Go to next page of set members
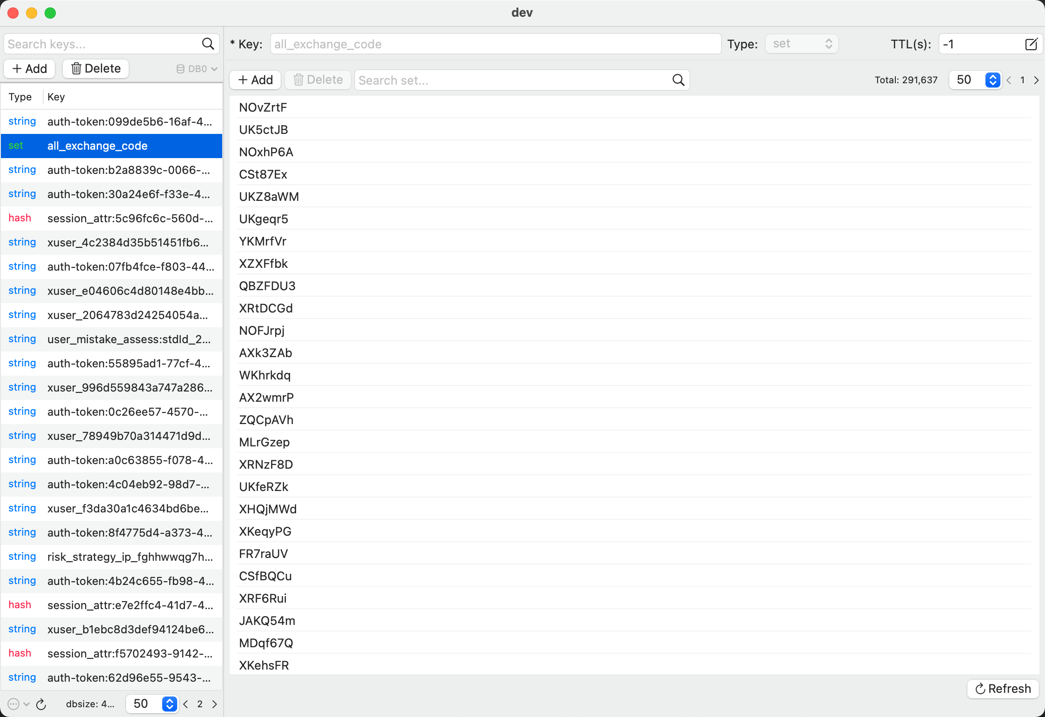The width and height of the screenshot is (1045, 717). [1036, 80]
